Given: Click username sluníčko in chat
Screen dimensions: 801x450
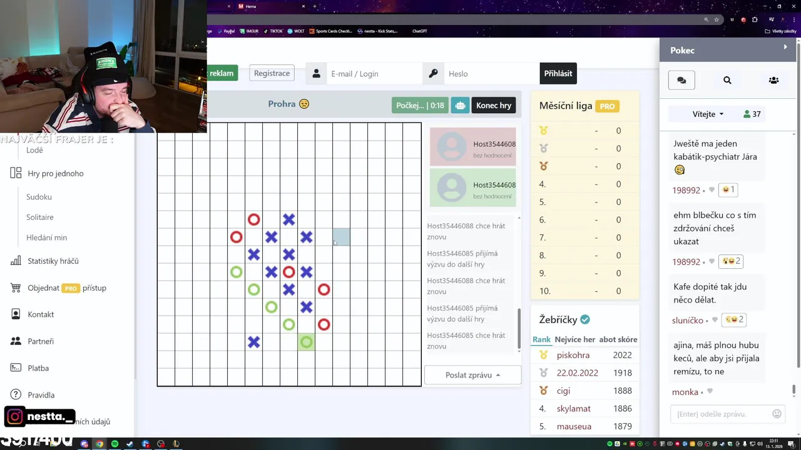Looking at the screenshot, I should (x=688, y=320).
